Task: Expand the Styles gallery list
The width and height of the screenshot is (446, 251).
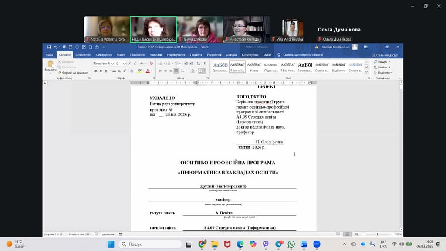Action: pos(366,72)
